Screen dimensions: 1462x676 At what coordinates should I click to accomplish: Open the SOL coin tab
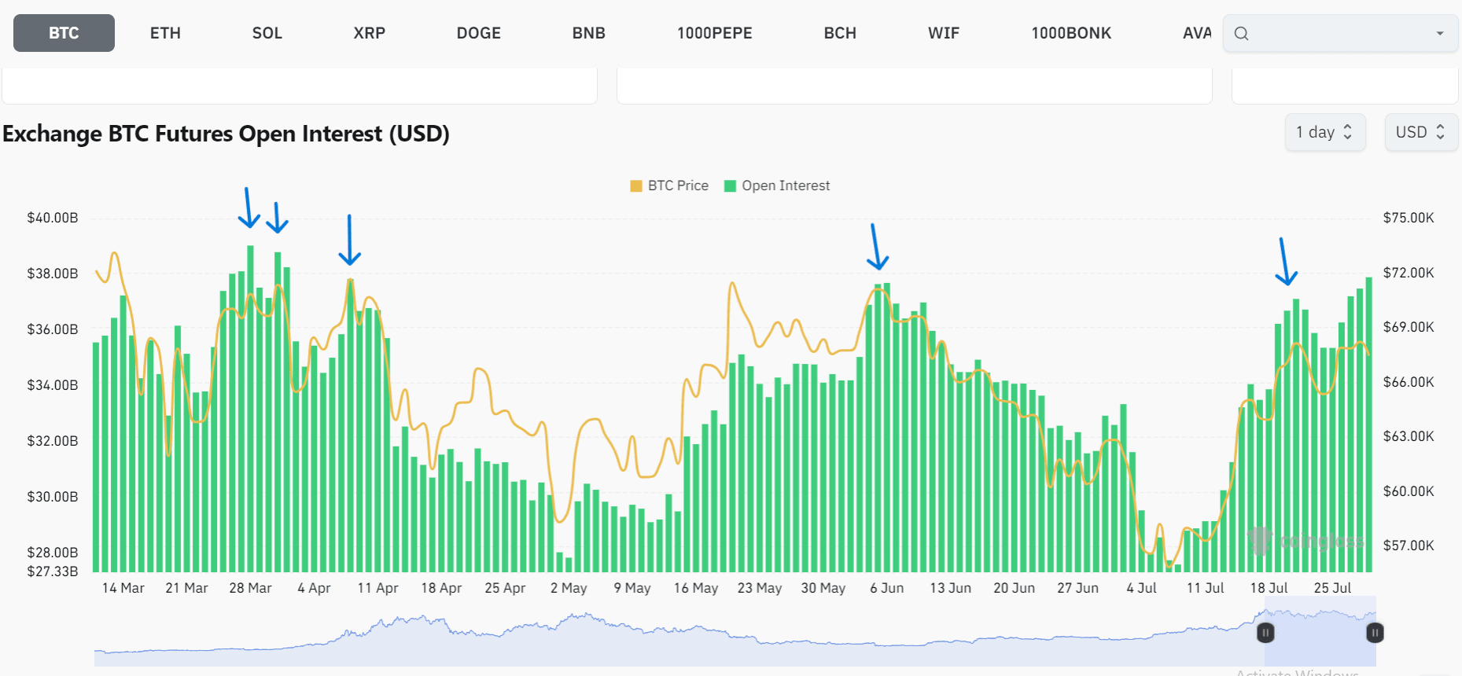267,33
